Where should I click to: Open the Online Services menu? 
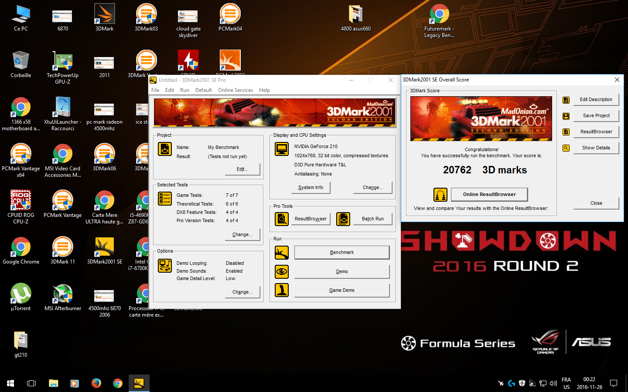(x=235, y=90)
